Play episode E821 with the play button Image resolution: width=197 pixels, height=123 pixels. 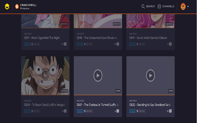[98, 75]
